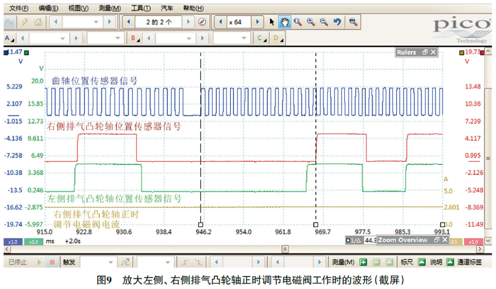496x289 pixels.
Task: Click the red channel axis handle
Action: click(x=482, y=53)
